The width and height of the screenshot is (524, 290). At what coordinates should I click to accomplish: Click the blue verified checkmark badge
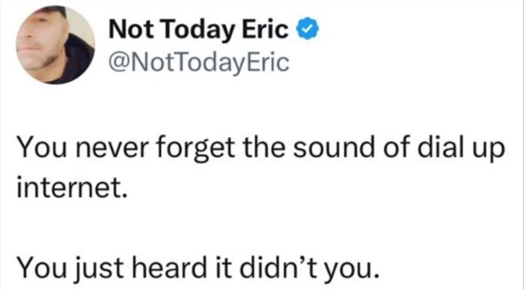(308, 30)
